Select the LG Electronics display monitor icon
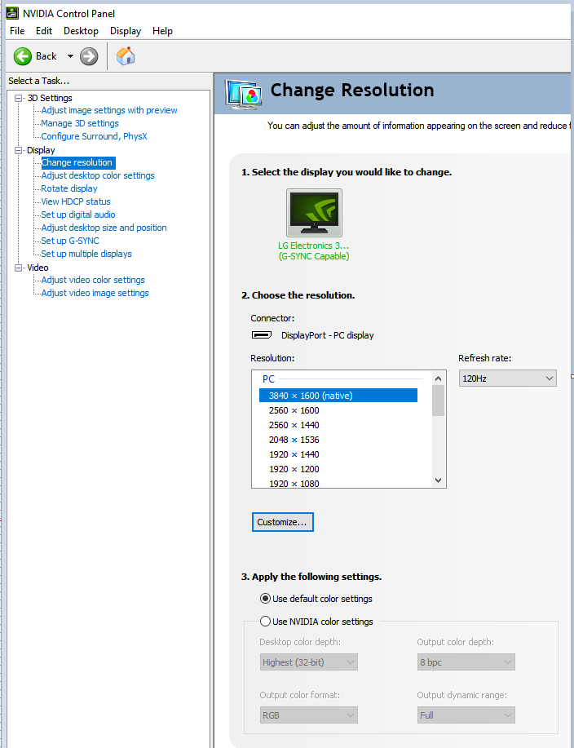This screenshot has height=748, width=574. (x=314, y=213)
